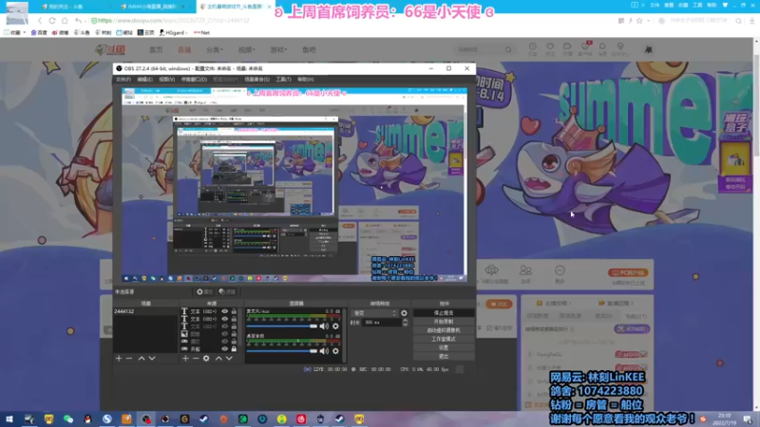Increase transition duration with up arrow
760x427 pixels.
click(406, 321)
